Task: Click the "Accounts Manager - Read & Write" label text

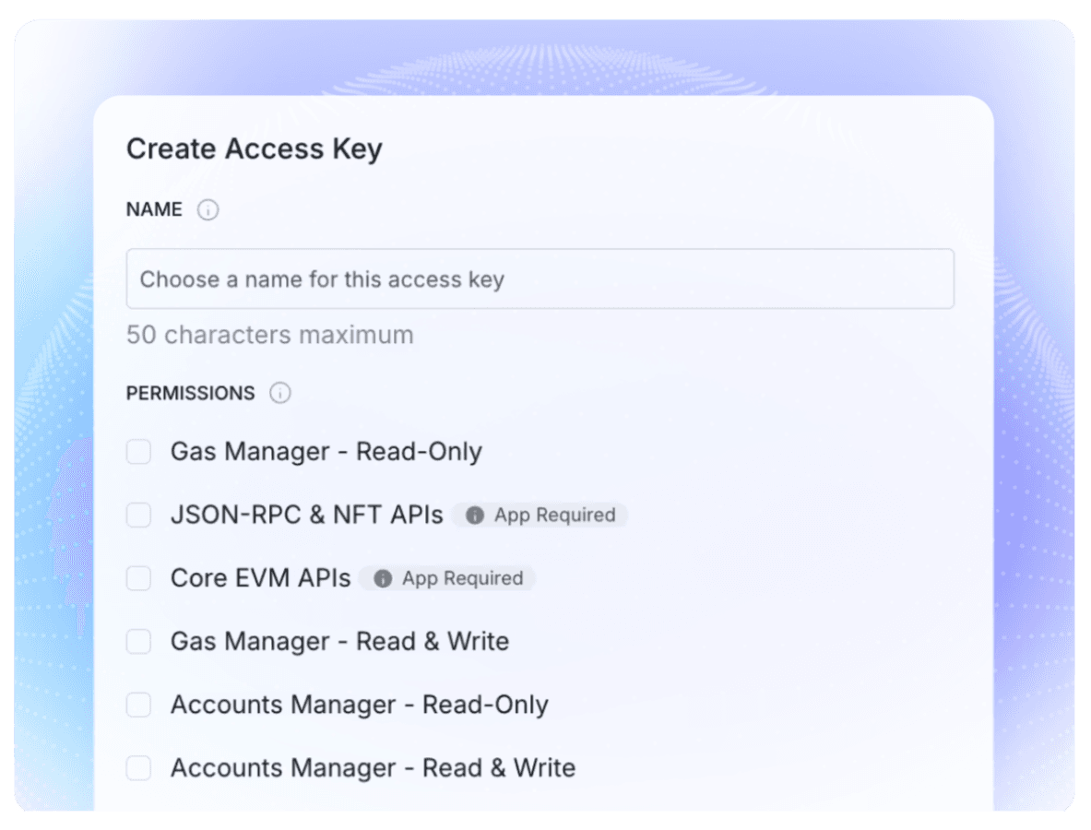Action: tap(373, 767)
